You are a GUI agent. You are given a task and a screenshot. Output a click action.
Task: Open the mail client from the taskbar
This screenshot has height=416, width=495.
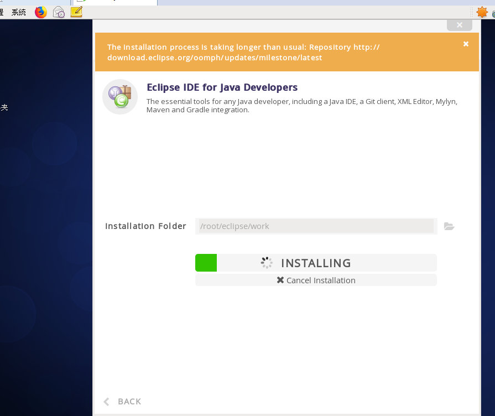(x=58, y=12)
